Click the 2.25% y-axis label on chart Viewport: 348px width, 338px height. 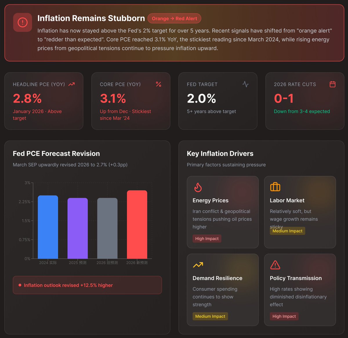(x=25, y=202)
